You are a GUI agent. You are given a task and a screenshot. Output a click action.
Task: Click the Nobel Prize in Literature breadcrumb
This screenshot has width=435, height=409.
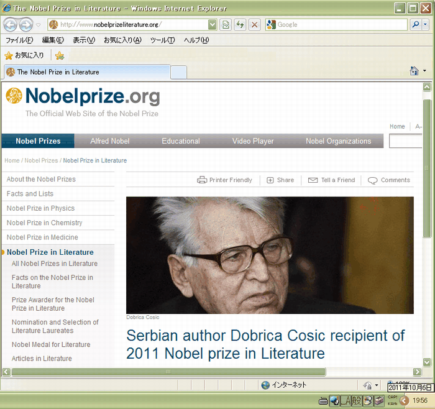coord(95,160)
